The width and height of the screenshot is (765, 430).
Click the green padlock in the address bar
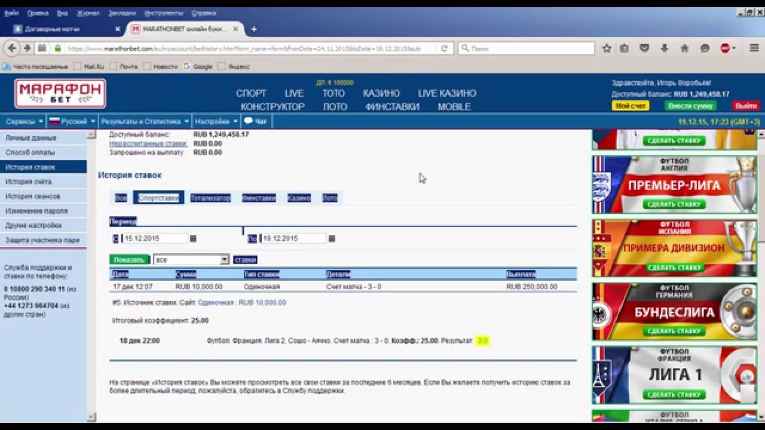click(x=58, y=48)
